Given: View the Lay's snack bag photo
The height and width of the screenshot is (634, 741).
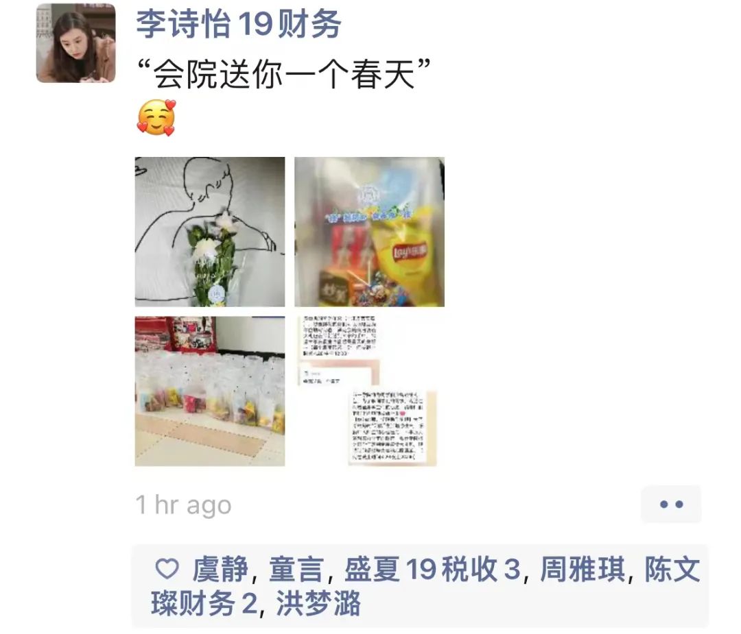Looking at the screenshot, I should (370, 232).
